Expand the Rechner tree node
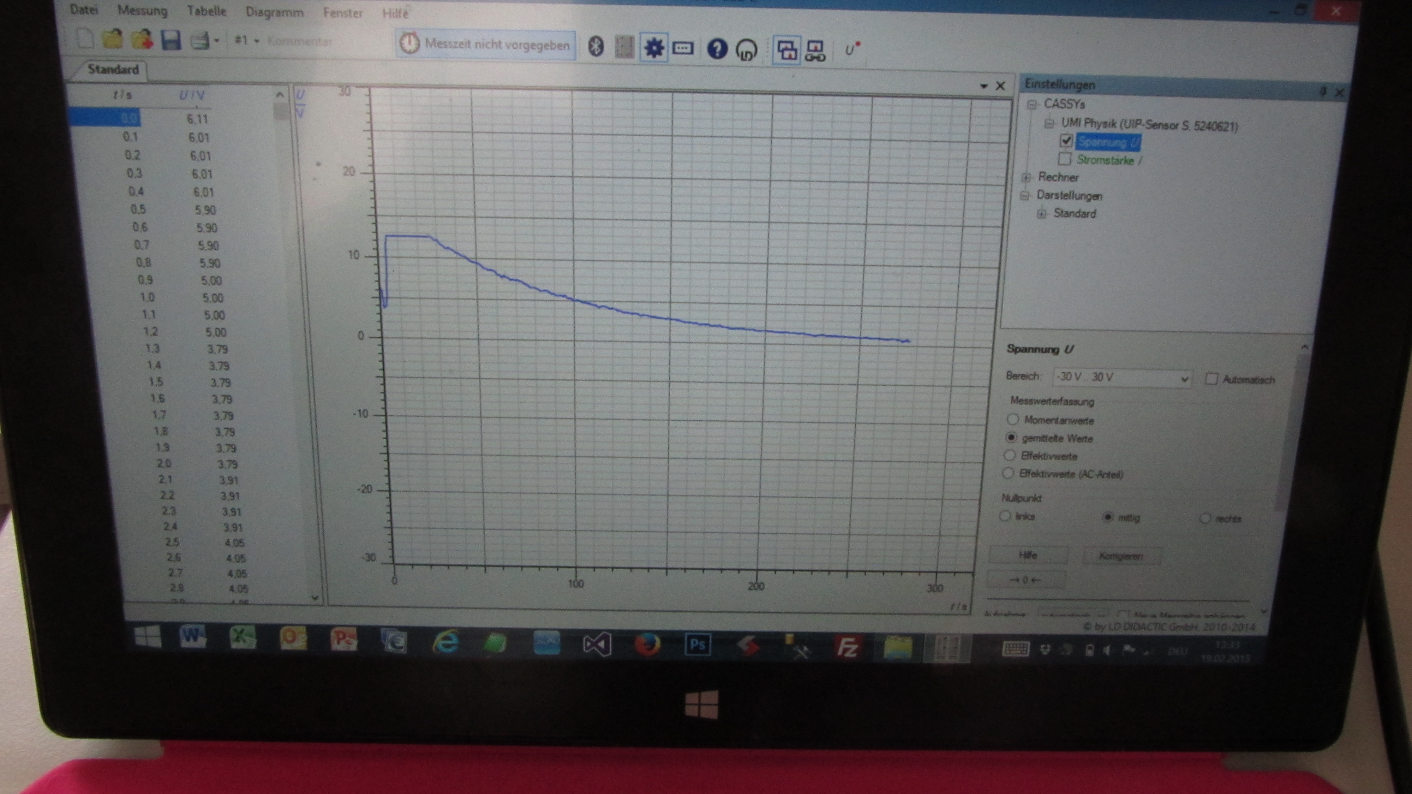 coord(1026,177)
